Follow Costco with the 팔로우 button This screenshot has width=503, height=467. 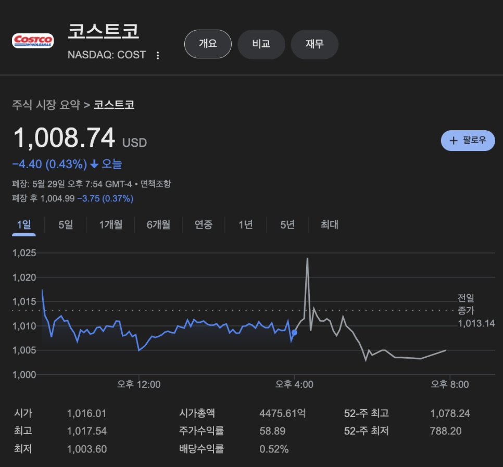(468, 141)
